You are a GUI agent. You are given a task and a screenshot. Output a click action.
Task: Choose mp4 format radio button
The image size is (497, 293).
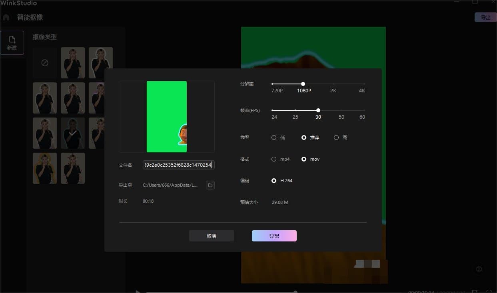[274, 159]
